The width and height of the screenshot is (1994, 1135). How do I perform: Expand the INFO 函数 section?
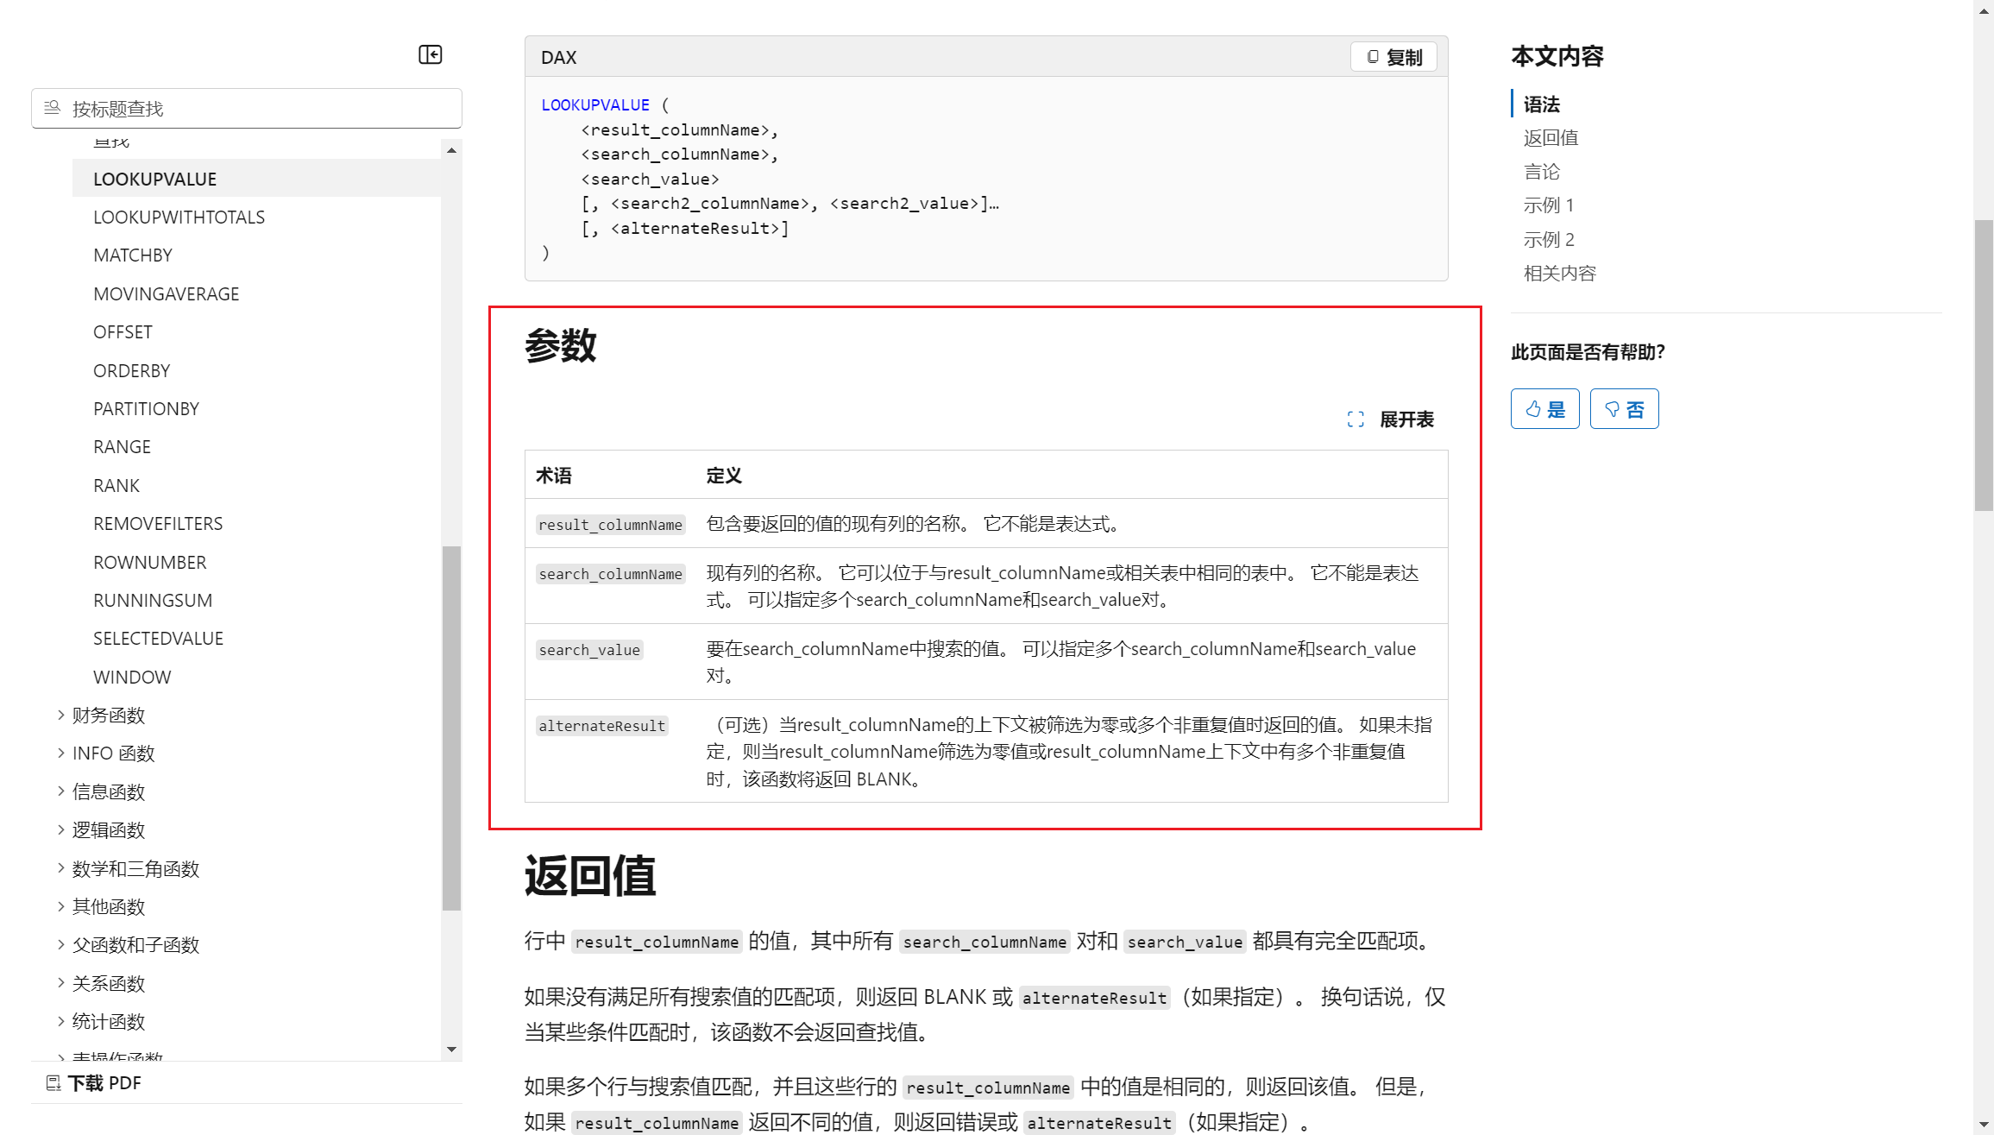tap(61, 753)
